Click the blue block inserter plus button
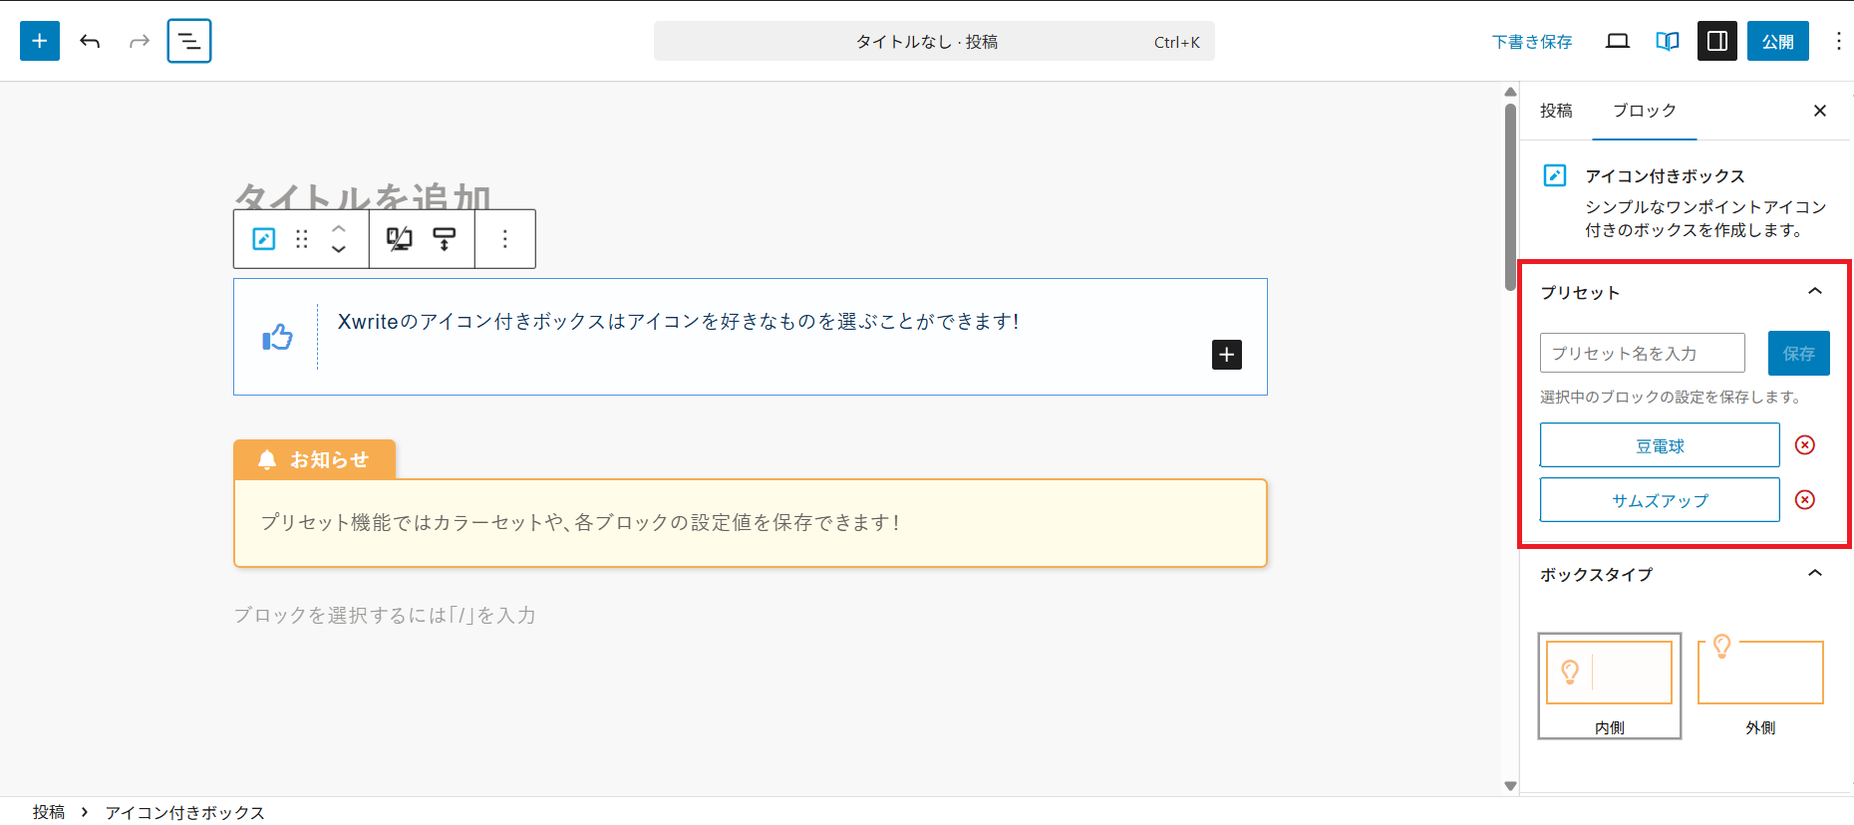Image resolution: width=1854 pixels, height=825 pixels. 40,41
